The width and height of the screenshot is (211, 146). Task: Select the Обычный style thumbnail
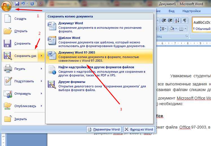click(x=201, y=25)
